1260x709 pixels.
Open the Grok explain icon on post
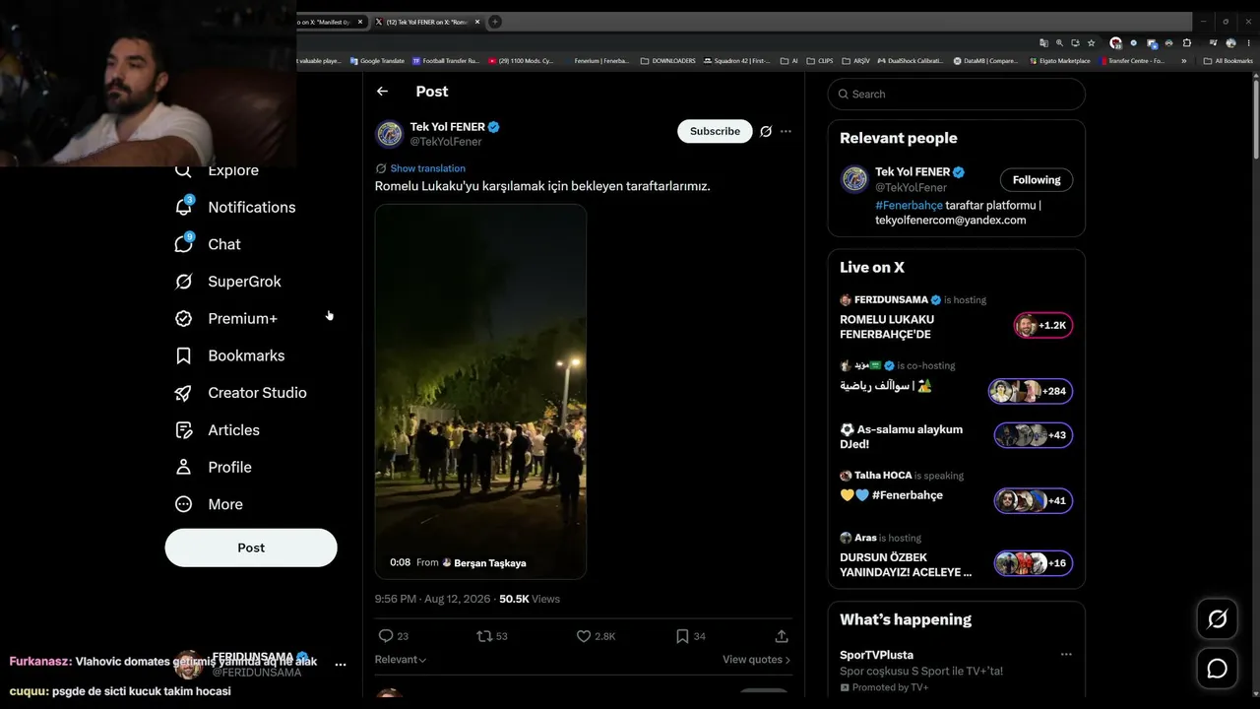[766, 131]
